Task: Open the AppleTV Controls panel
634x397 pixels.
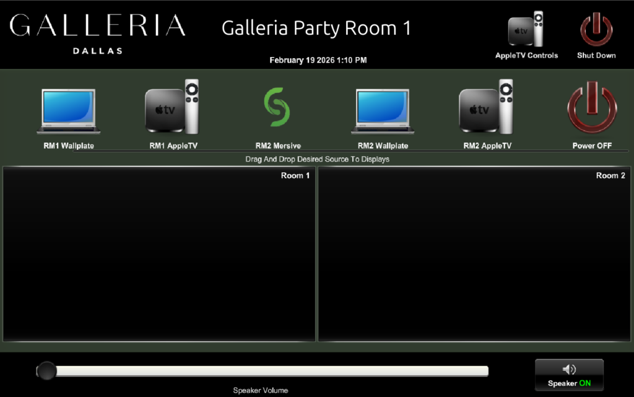Action: tap(526, 34)
